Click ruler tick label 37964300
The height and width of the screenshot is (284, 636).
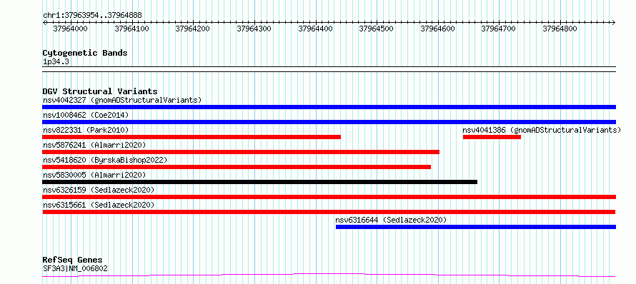(254, 29)
